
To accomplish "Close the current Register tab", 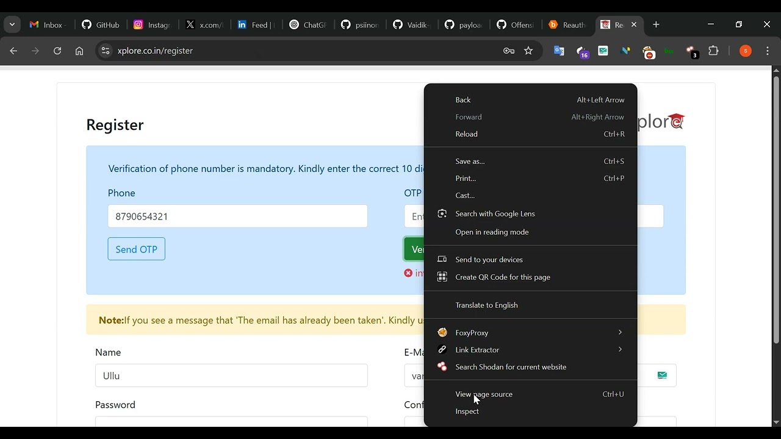I will (x=634, y=24).
